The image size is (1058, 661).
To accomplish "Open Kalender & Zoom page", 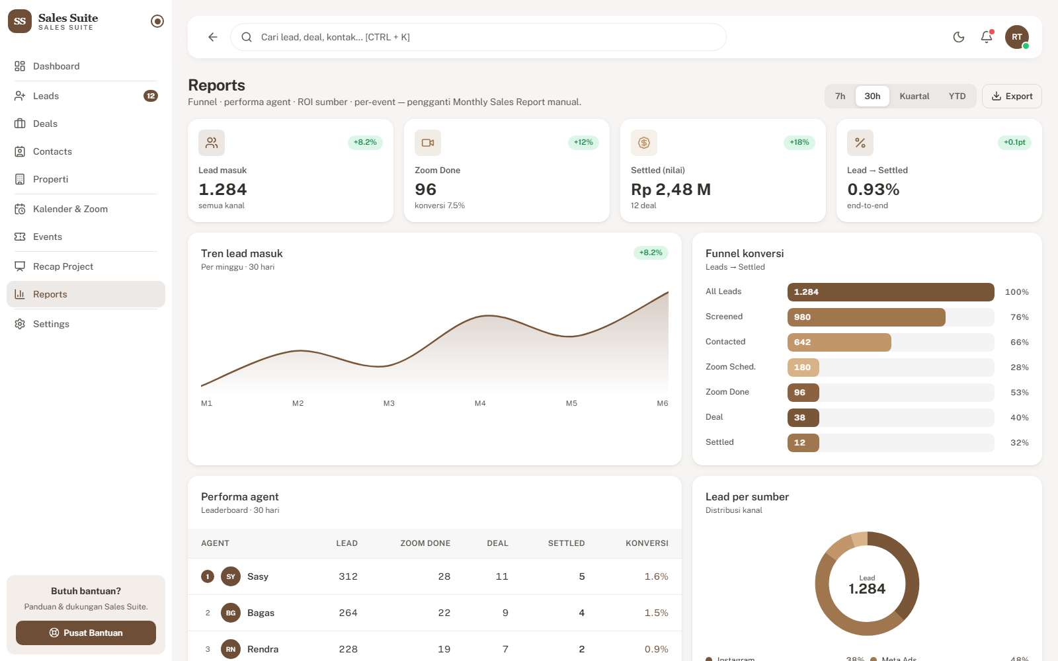I will 86,209.
